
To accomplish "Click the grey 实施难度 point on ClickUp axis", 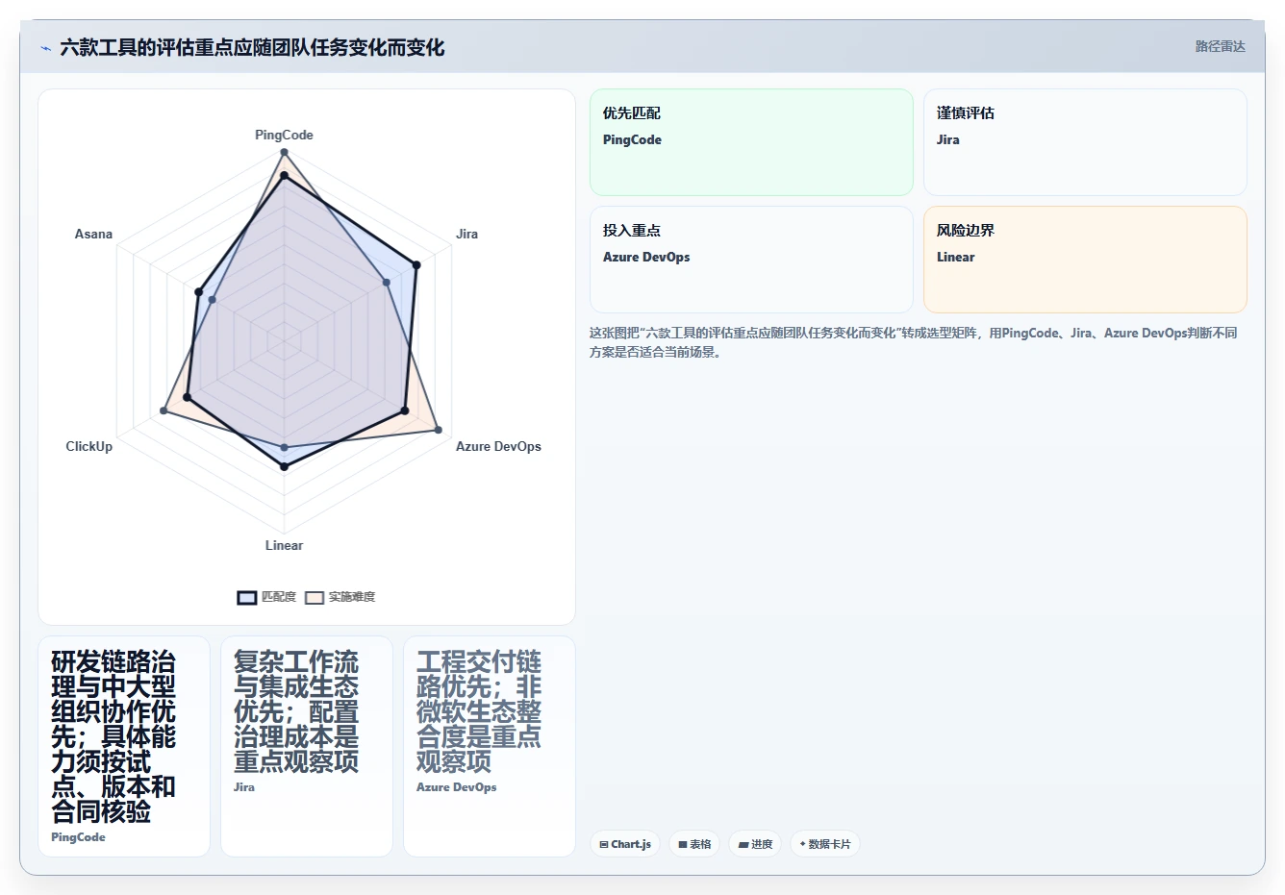I will (164, 410).
